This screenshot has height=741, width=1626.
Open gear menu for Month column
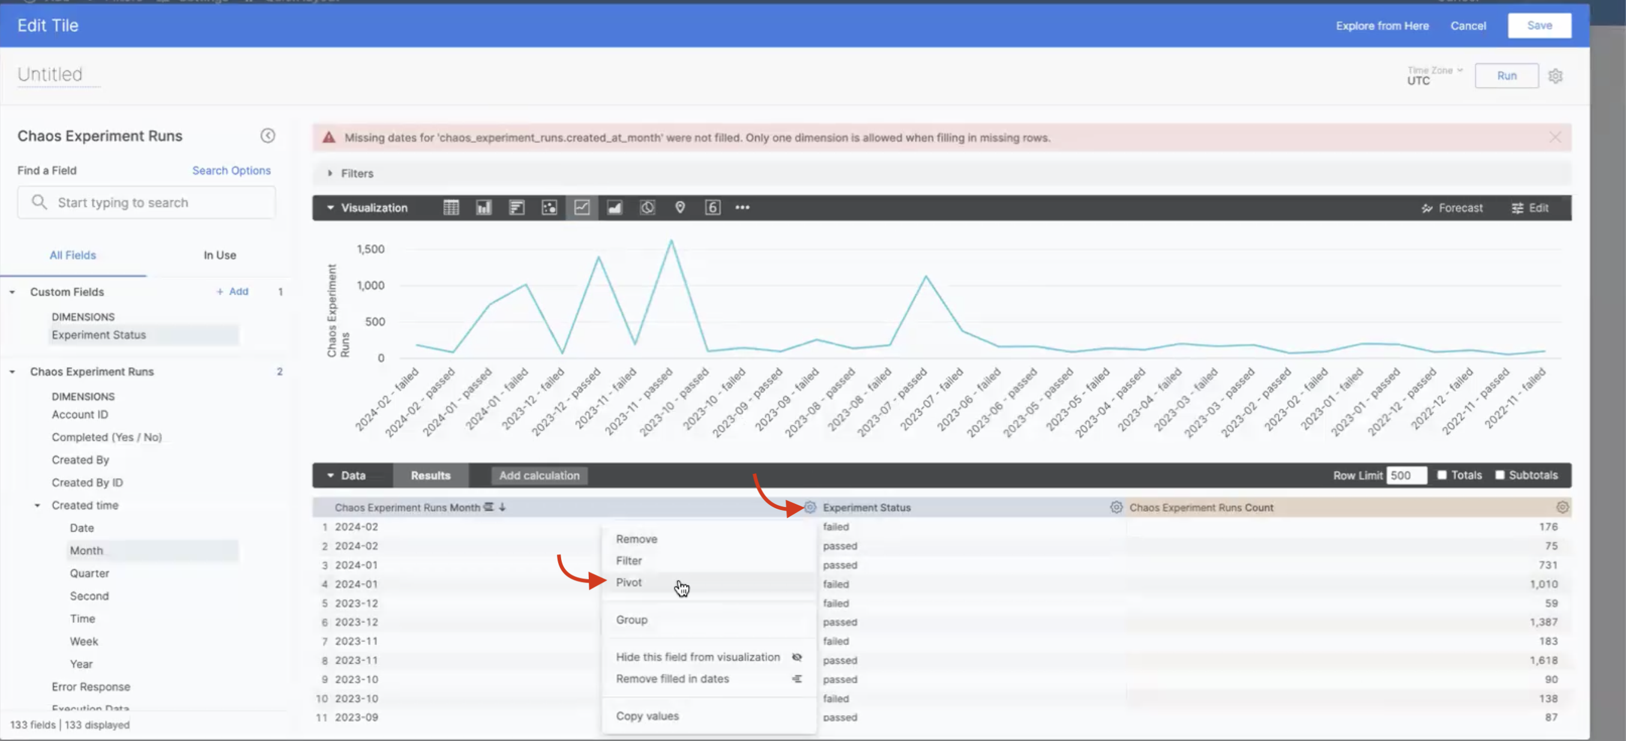point(810,508)
